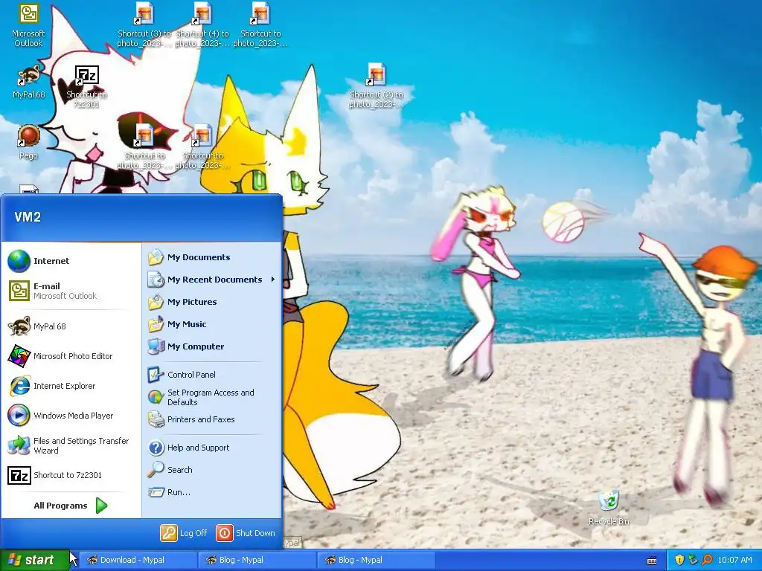Select Shortcut (2) to photo desktop icon
Screen dimensions: 762x571
(377, 86)
